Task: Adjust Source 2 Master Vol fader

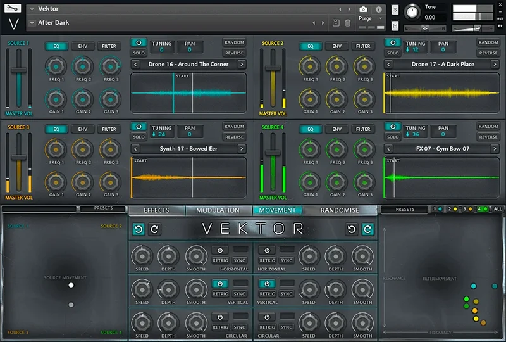Action: pyautogui.click(x=273, y=68)
